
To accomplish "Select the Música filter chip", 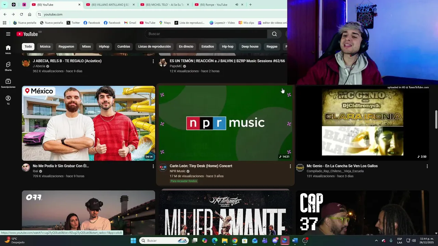I will pos(45,46).
